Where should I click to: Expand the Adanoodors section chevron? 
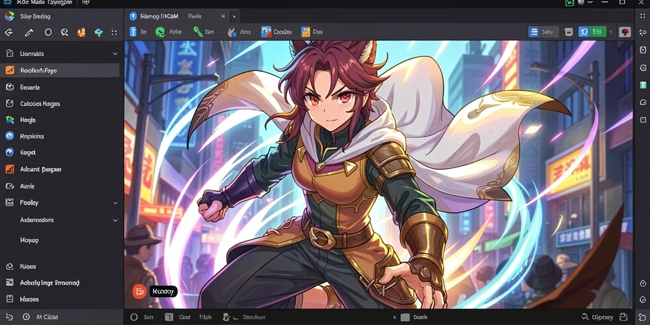click(116, 220)
